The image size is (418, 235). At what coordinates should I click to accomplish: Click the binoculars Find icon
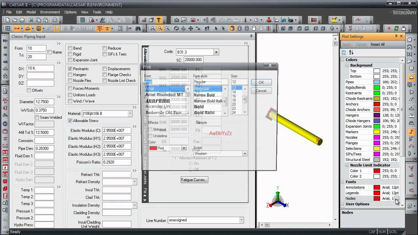tap(138, 28)
